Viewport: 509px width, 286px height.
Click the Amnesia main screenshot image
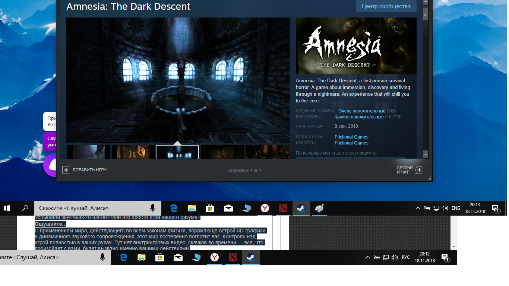178,80
